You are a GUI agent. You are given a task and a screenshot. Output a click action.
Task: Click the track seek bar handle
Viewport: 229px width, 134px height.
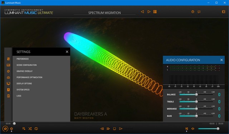14,124
